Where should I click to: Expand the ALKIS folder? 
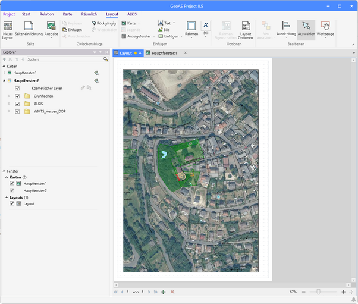click(9, 104)
